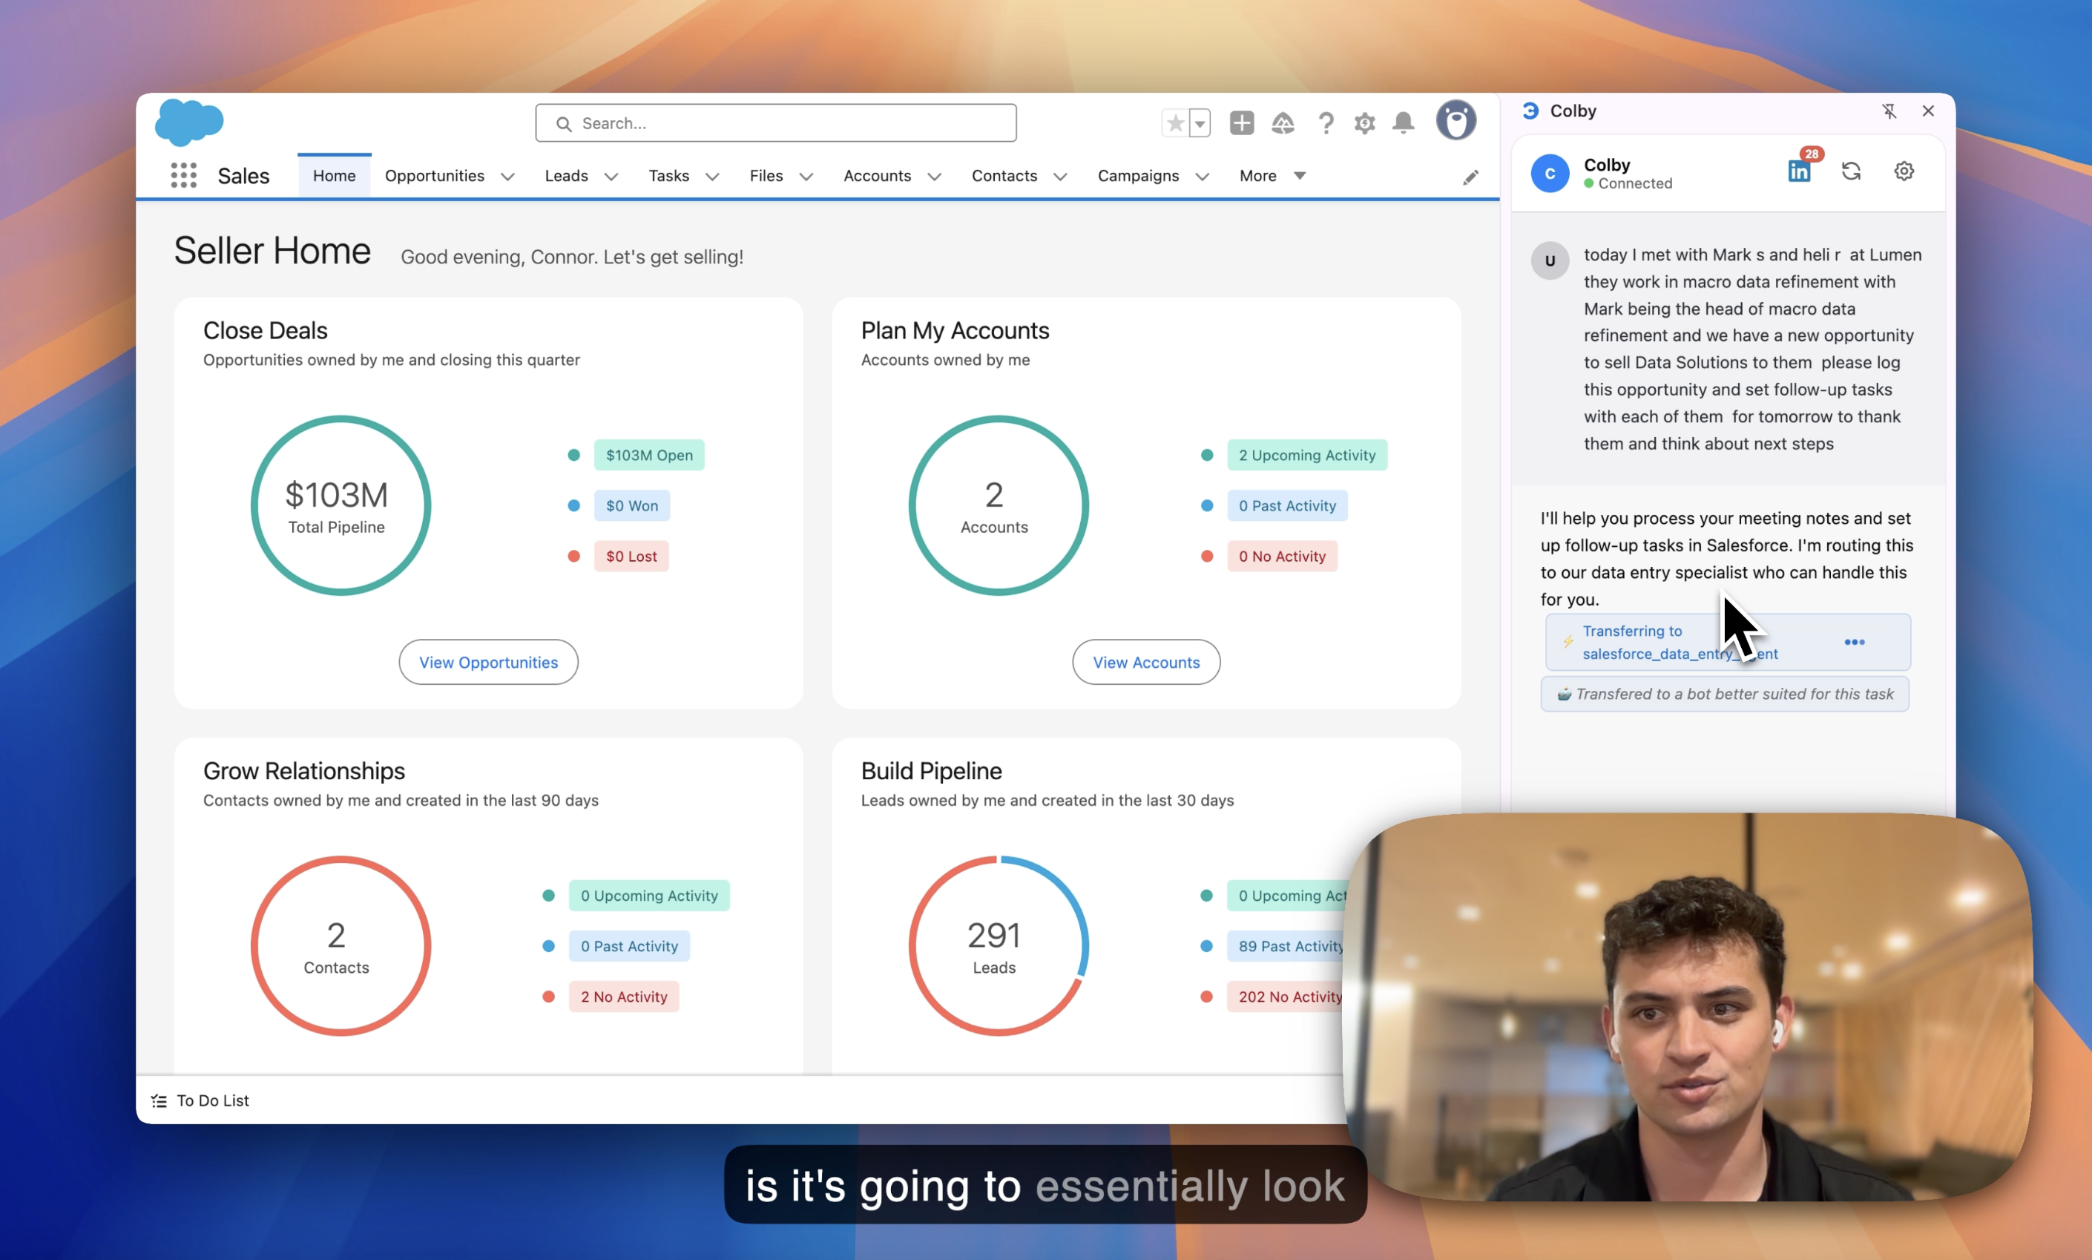Click the To Do List icon
The width and height of the screenshot is (2092, 1260).
point(159,1101)
